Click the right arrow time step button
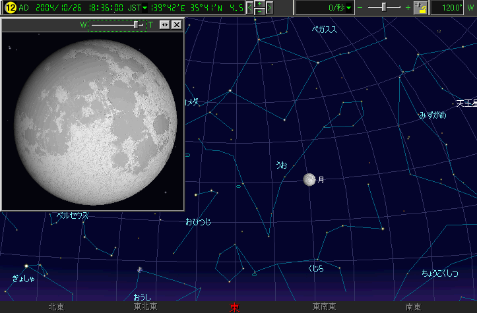The image size is (477, 313). (269, 8)
